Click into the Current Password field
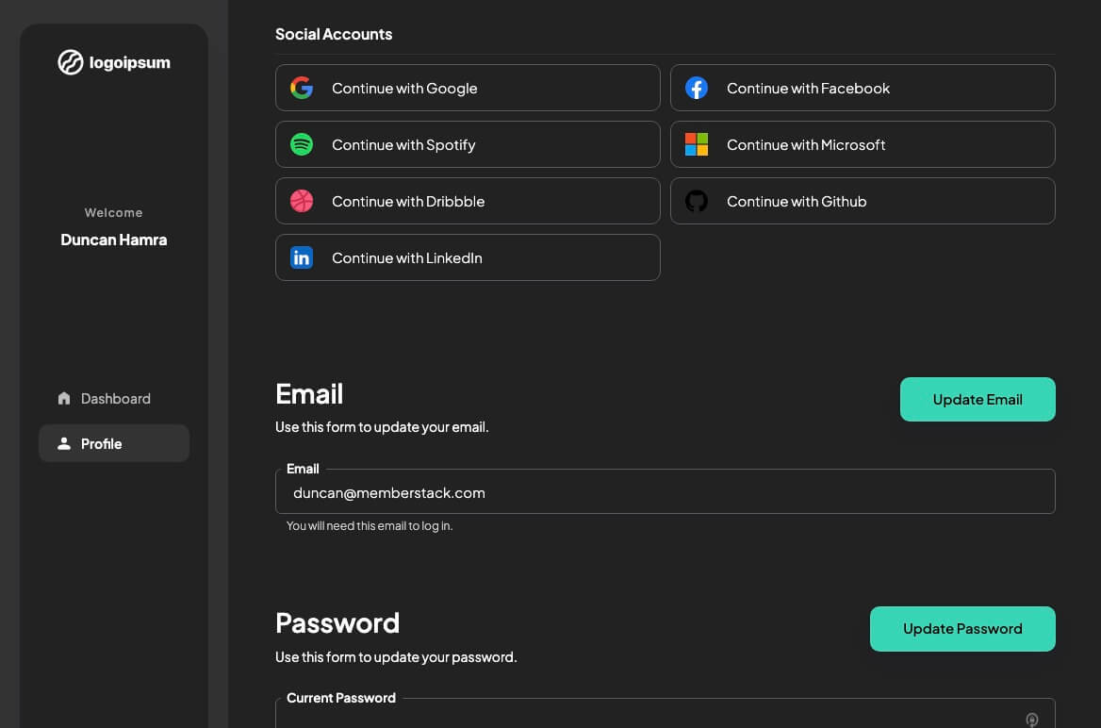Viewport: 1101px width, 728px height. pyautogui.click(x=641, y=717)
